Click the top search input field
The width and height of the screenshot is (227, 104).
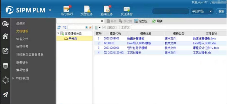tap(171, 11)
